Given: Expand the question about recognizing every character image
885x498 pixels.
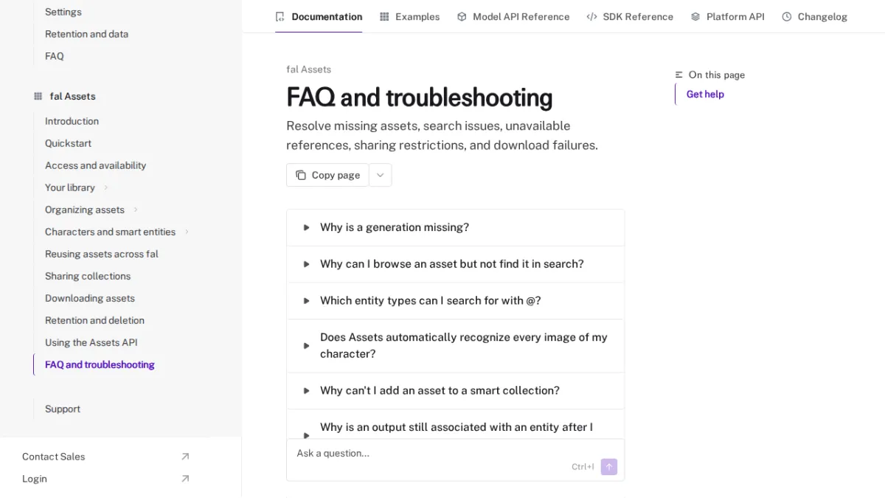Looking at the screenshot, I should [455, 346].
